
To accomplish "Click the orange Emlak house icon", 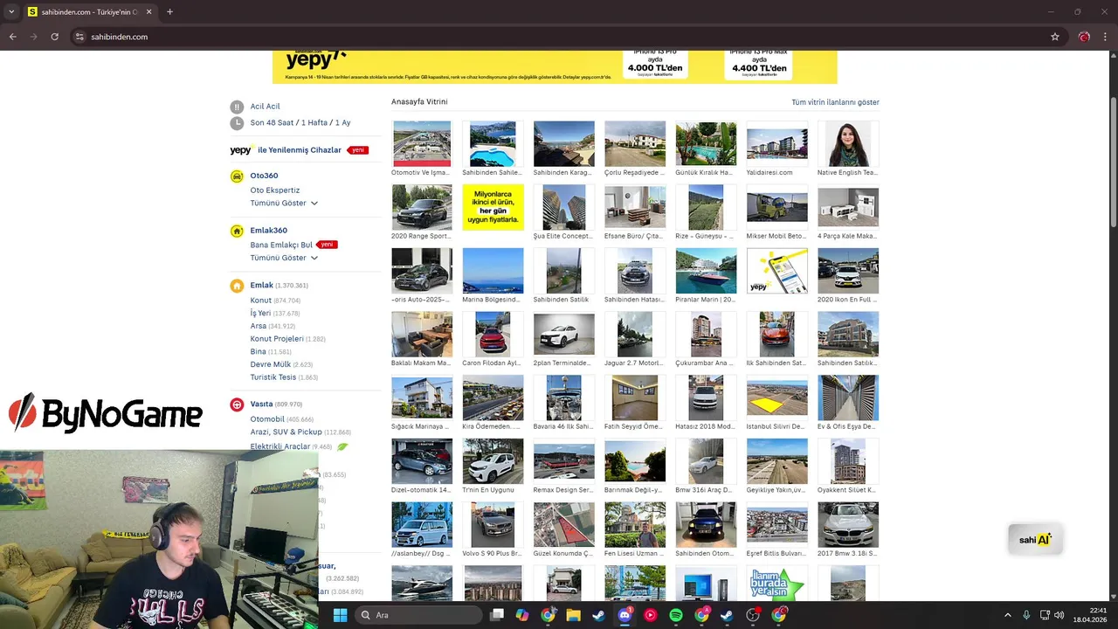I will (x=237, y=286).
